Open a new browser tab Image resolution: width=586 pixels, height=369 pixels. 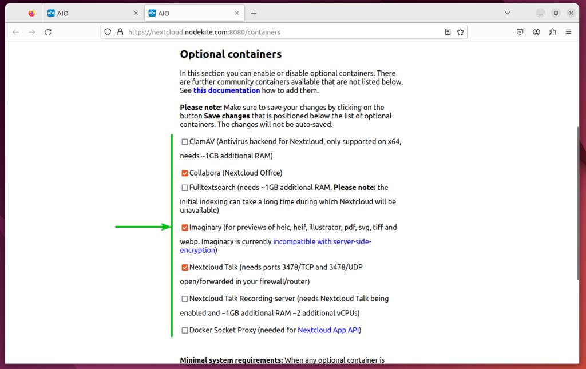(x=254, y=13)
